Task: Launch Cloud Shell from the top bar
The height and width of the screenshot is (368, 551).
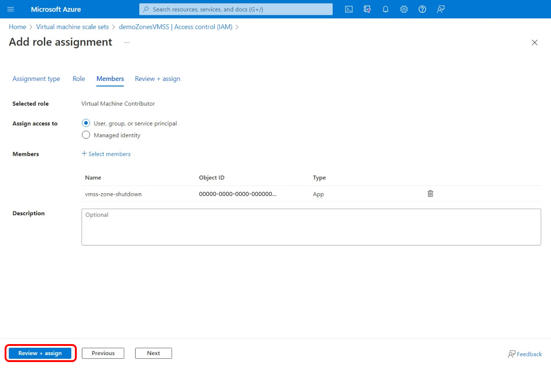Action: tap(349, 9)
